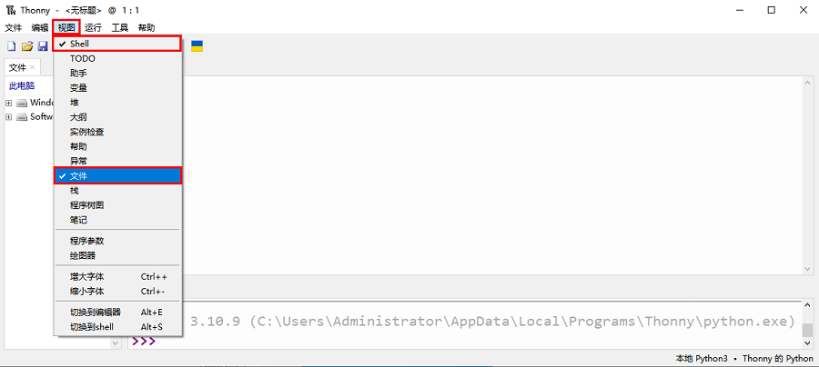Click the Save file disk icon
819x367 pixels.
pos(42,45)
